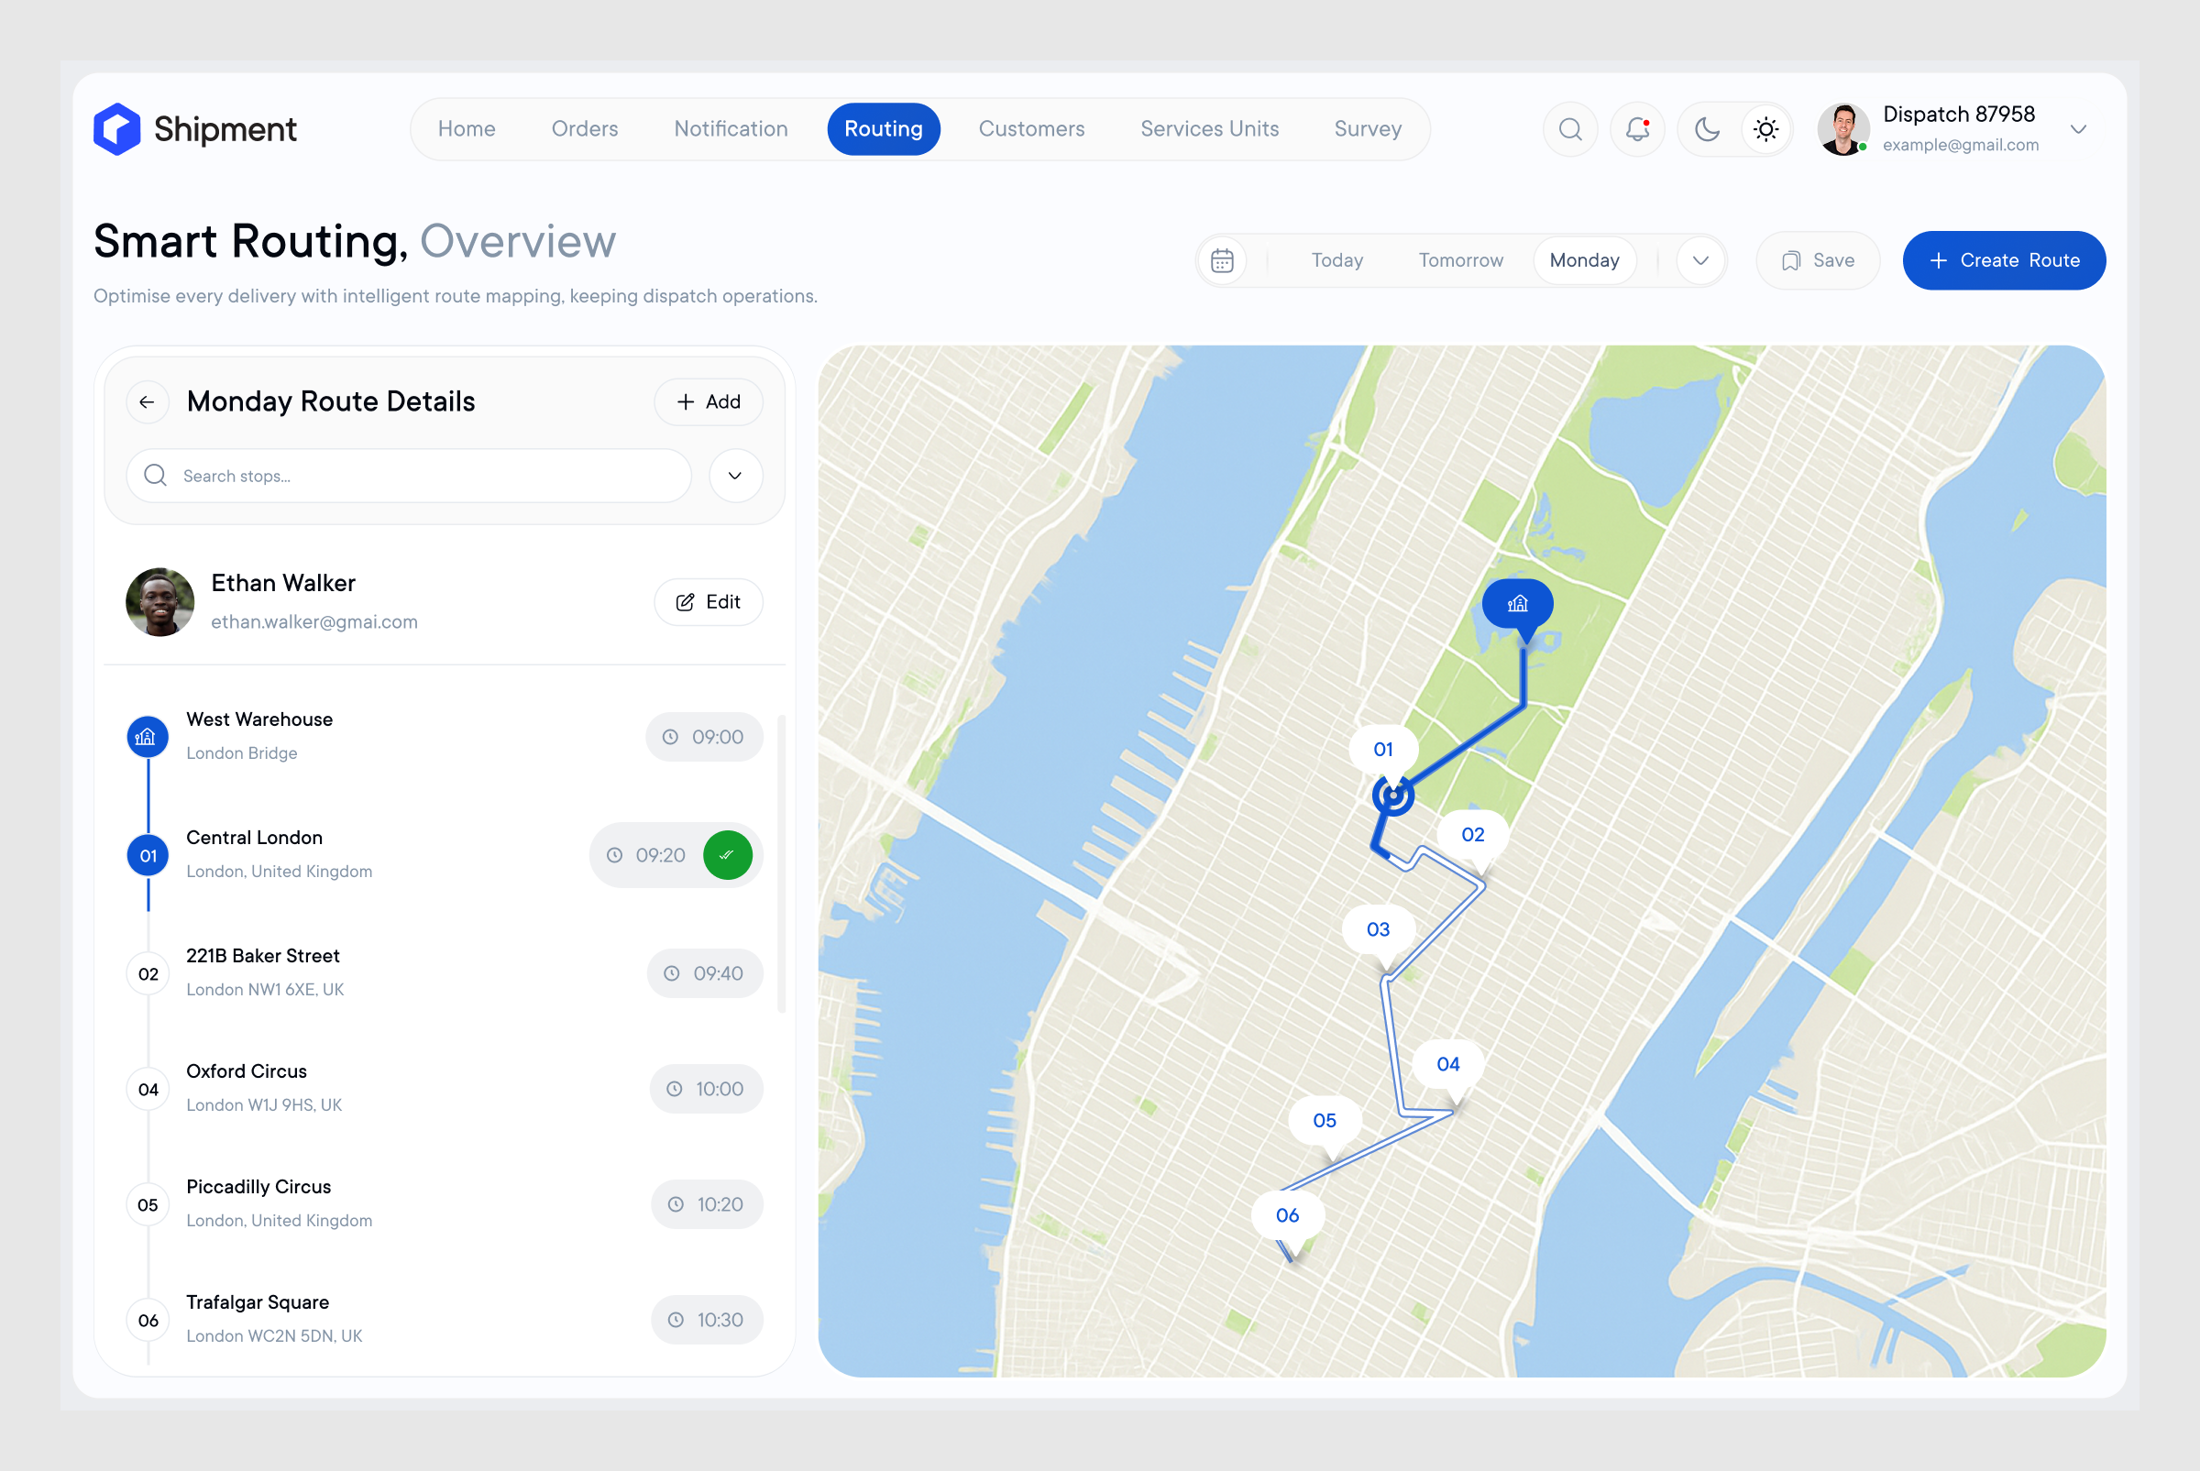Screen dimensions: 2200x1471
Task: Open the Services Units navigation item
Action: (1209, 128)
